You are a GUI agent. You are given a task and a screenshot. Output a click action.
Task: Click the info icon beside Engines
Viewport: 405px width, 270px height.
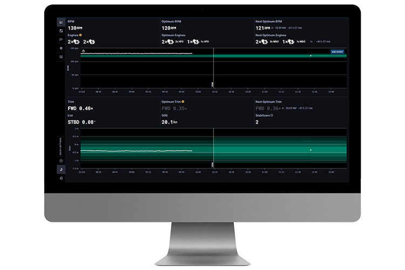tap(80, 35)
